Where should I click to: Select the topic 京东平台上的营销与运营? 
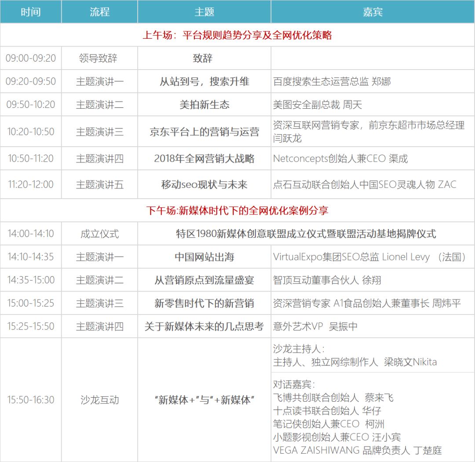tap(204, 131)
